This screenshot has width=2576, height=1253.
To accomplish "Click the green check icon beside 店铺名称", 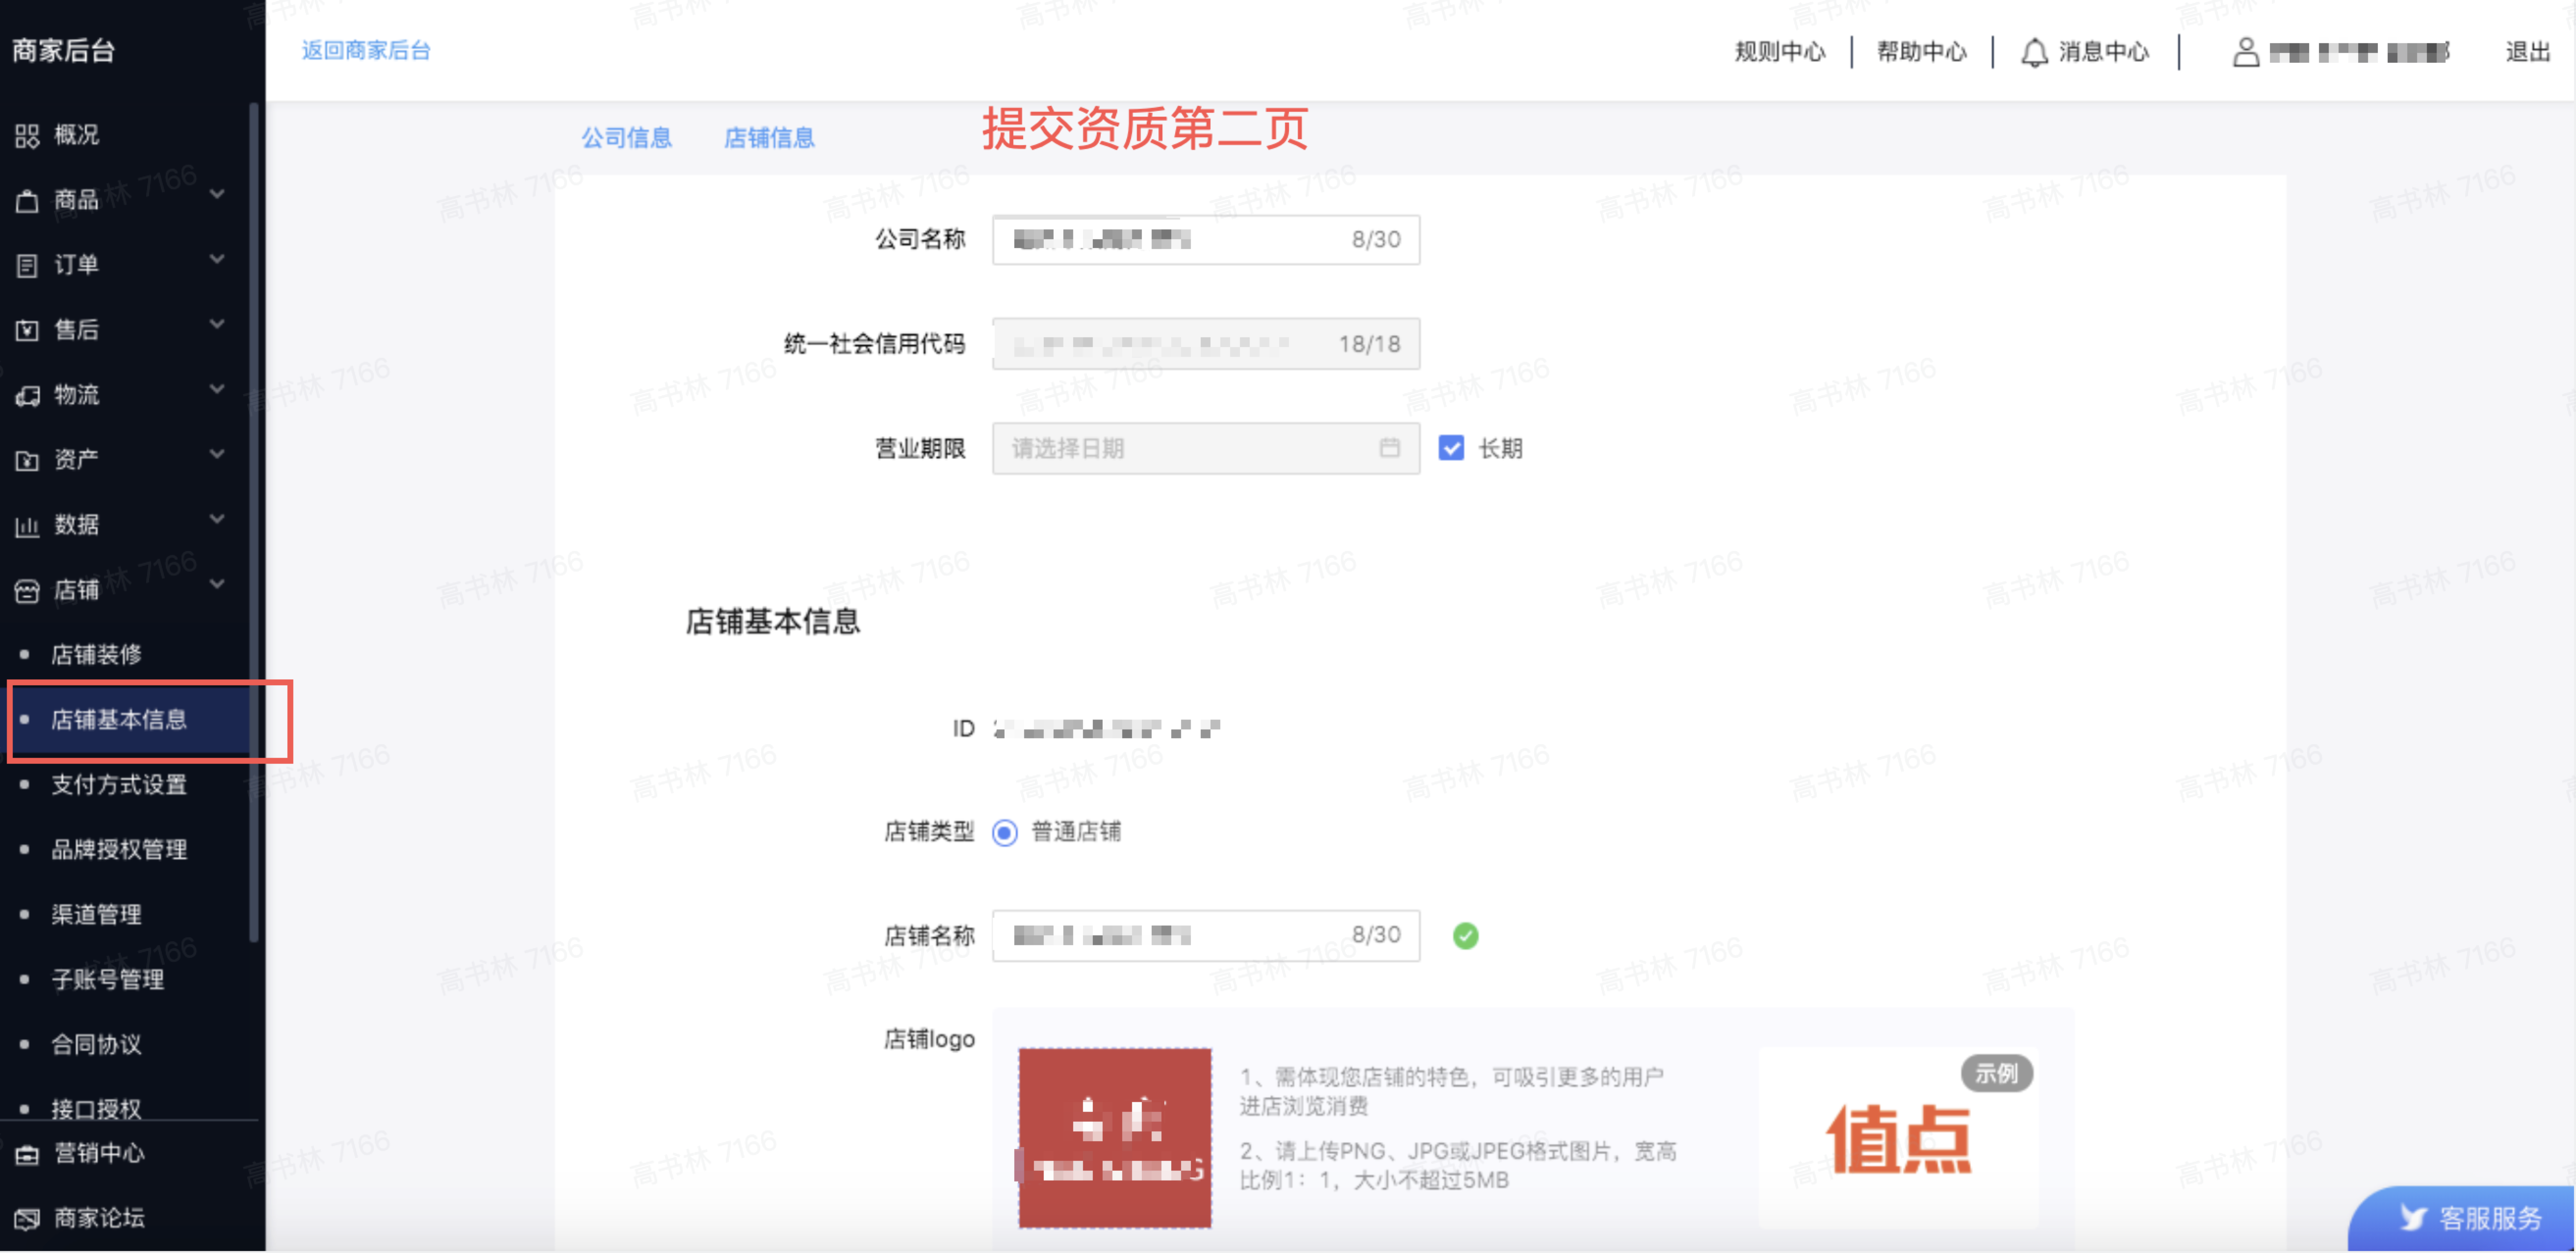I will pyautogui.click(x=1465, y=936).
